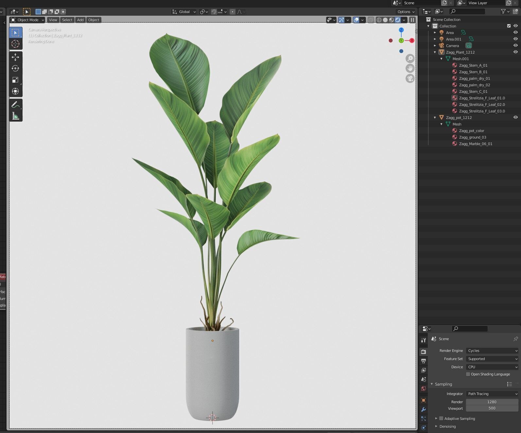The width and height of the screenshot is (521, 433).
Task: Open the Object properties tab
Action: 424,400
